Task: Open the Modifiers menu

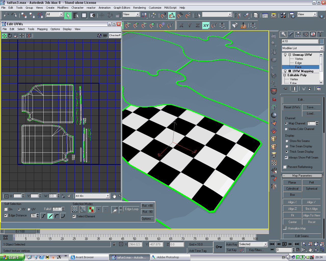Action: click(x=63, y=8)
